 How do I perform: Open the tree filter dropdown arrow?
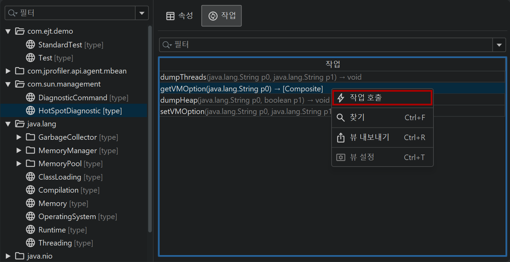click(x=142, y=13)
